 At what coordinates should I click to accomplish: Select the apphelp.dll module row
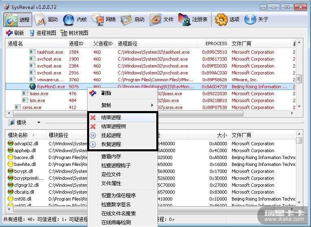click(151, 150)
